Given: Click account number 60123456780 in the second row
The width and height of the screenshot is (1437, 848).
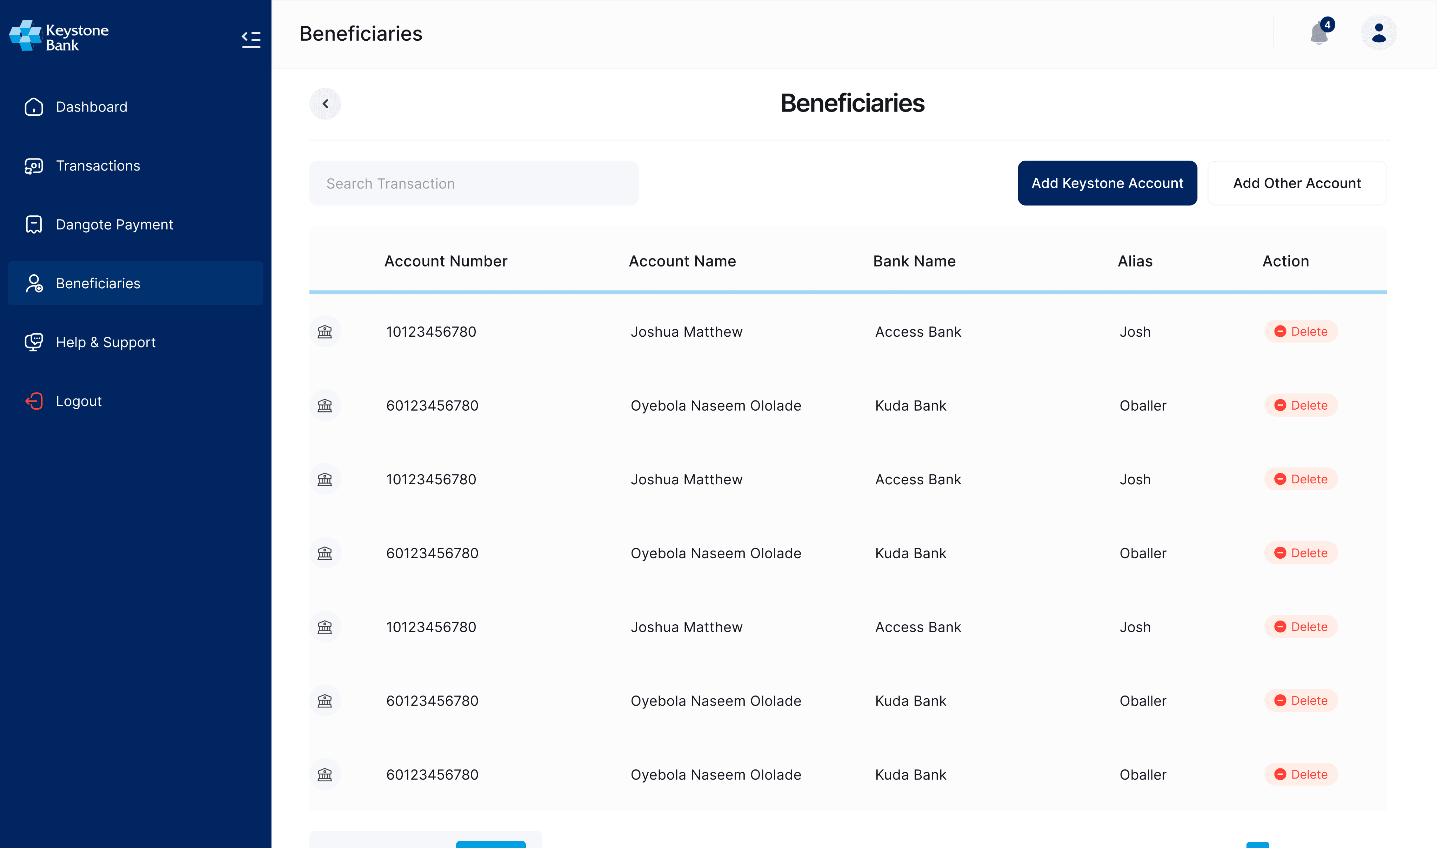Looking at the screenshot, I should (432, 405).
